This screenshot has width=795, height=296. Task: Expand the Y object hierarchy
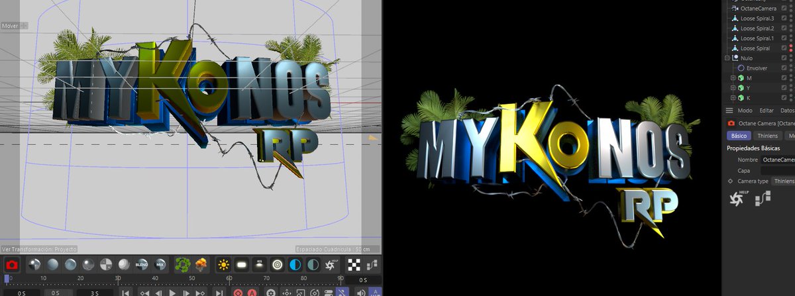click(733, 88)
